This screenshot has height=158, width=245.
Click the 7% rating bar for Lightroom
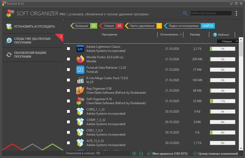(222, 49)
